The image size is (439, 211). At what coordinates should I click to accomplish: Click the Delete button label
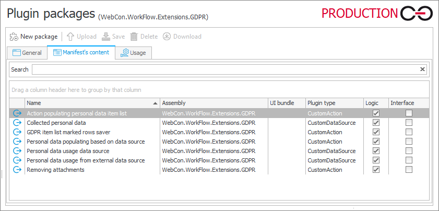pyautogui.click(x=149, y=37)
